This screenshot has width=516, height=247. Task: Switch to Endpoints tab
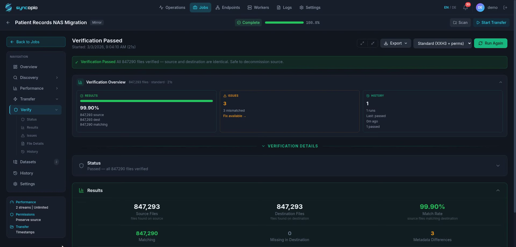[228, 8]
